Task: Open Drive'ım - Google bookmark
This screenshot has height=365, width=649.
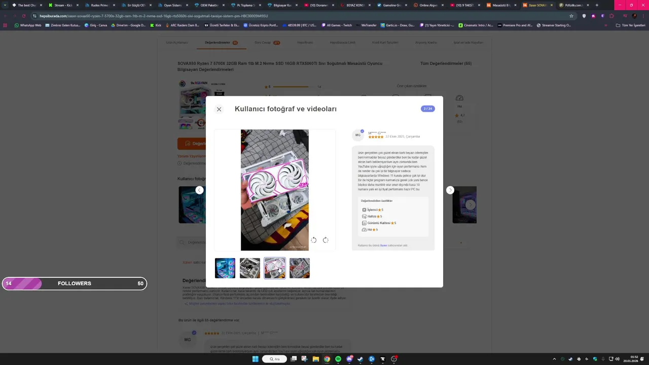Action: point(128,25)
